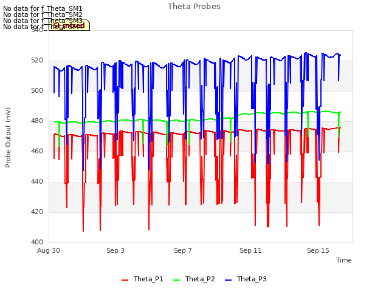Click the green Theta_P2 legend swatch
This screenshot has height=291, width=389.
click(x=176, y=280)
